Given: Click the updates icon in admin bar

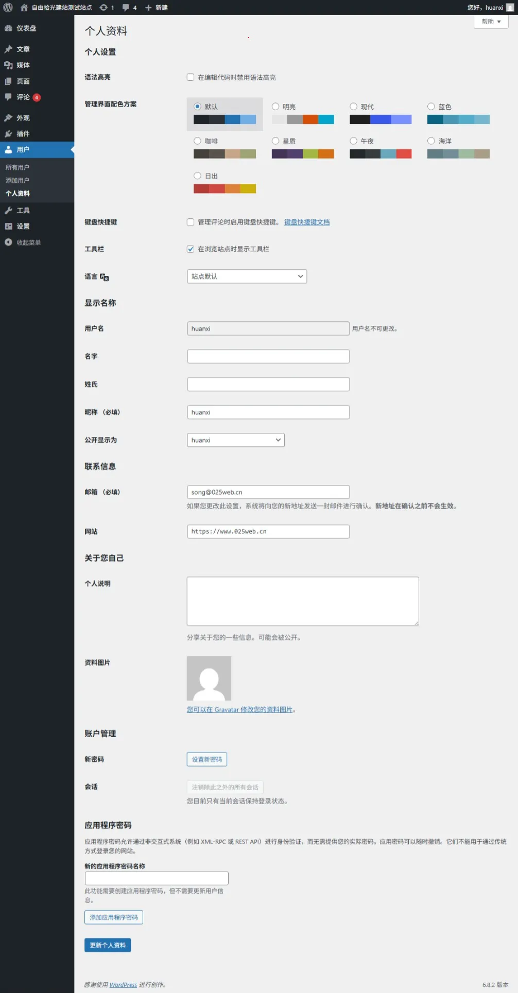Looking at the screenshot, I should pyautogui.click(x=103, y=8).
